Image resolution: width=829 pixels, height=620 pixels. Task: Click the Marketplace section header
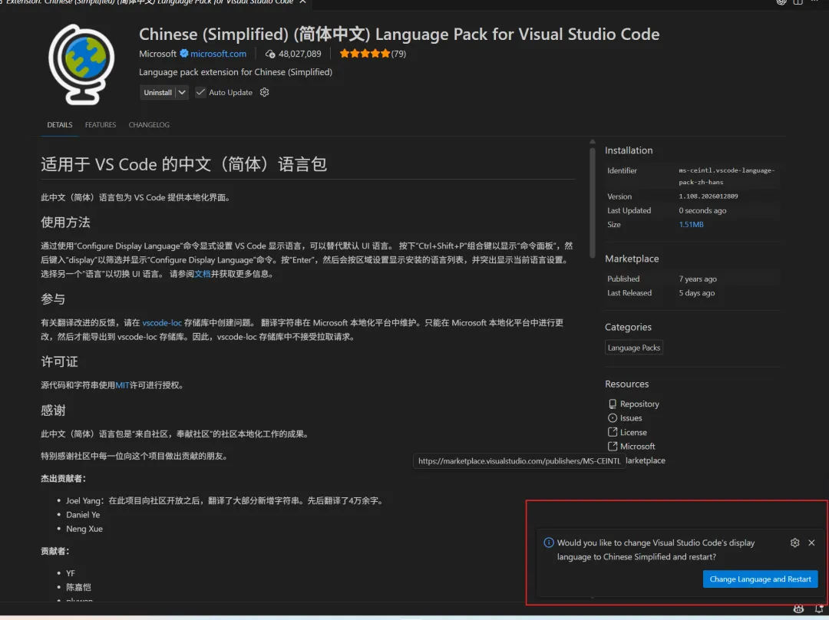pyautogui.click(x=632, y=259)
